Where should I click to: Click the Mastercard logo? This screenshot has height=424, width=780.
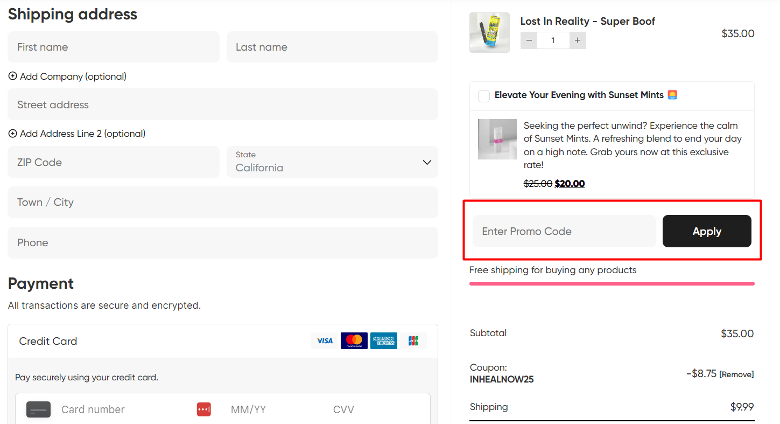point(354,340)
